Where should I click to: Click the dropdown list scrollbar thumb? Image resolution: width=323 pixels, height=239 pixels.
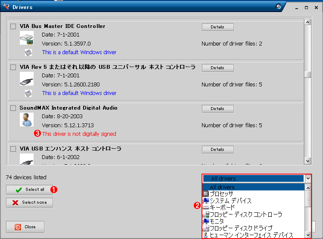click(308, 199)
